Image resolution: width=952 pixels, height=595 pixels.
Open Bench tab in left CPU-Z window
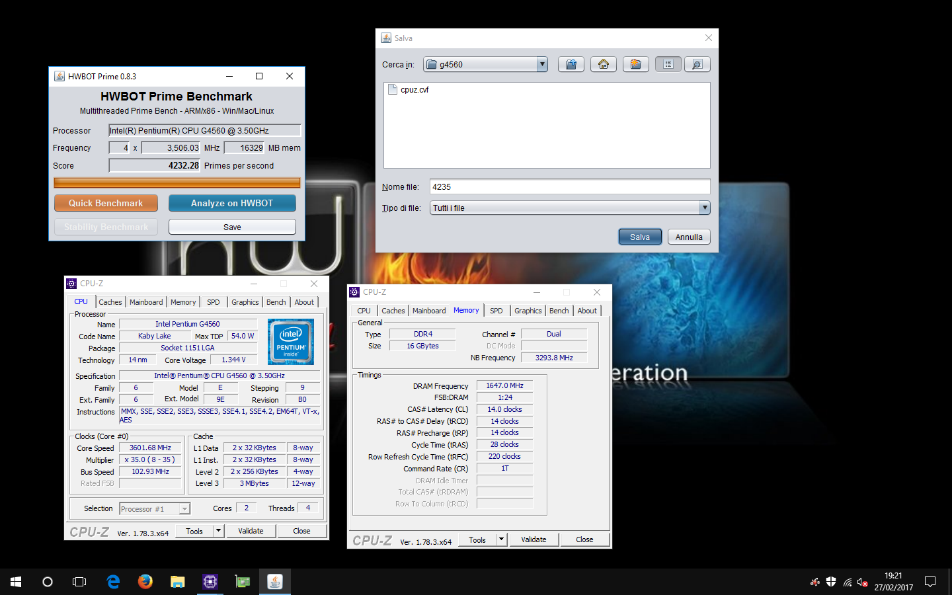276,302
